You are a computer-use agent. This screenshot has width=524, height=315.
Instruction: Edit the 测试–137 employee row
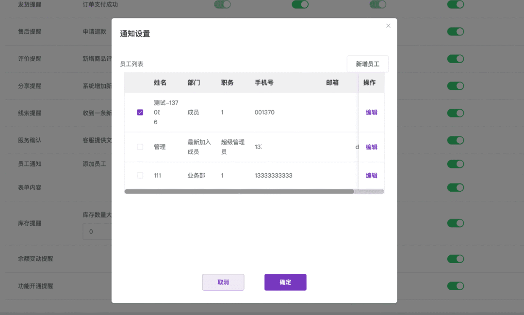pyautogui.click(x=371, y=112)
